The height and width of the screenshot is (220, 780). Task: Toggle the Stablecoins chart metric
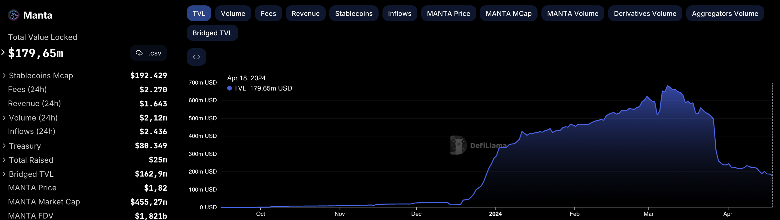[354, 13]
